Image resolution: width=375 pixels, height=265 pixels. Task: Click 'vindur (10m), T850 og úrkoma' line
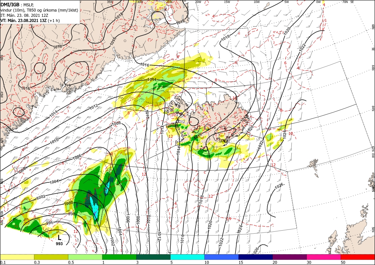point(39,10)
